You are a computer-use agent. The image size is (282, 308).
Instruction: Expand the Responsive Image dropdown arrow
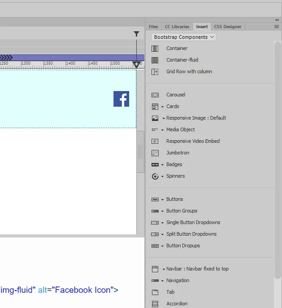click(x=164, y=118)
